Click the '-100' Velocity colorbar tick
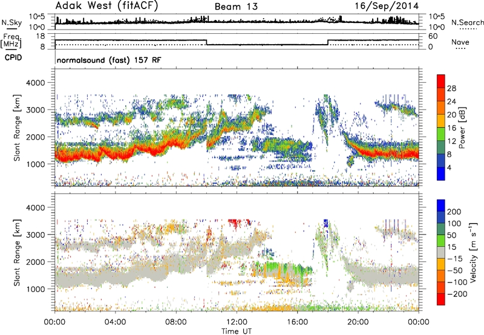 tap(457, 282)
